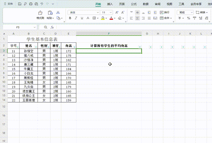Click the Save icon in quick access bar
The image size is (212, 143).
pyautogui.click(x=20, y=4)
